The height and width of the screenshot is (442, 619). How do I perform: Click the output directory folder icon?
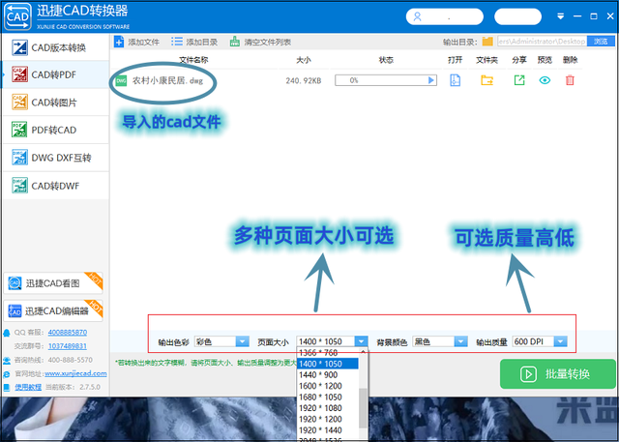click(x=487, y=42)
